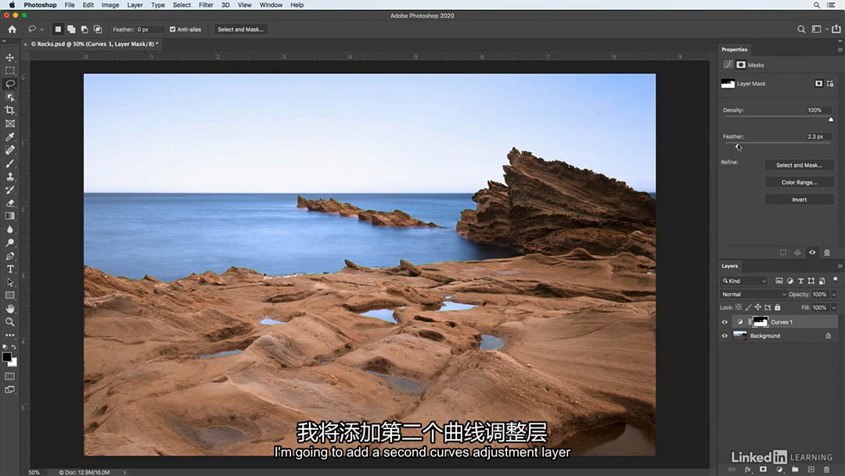The image size is (845, 476).
Task: Select the Hand tool
Action: (x=9, y=308)
